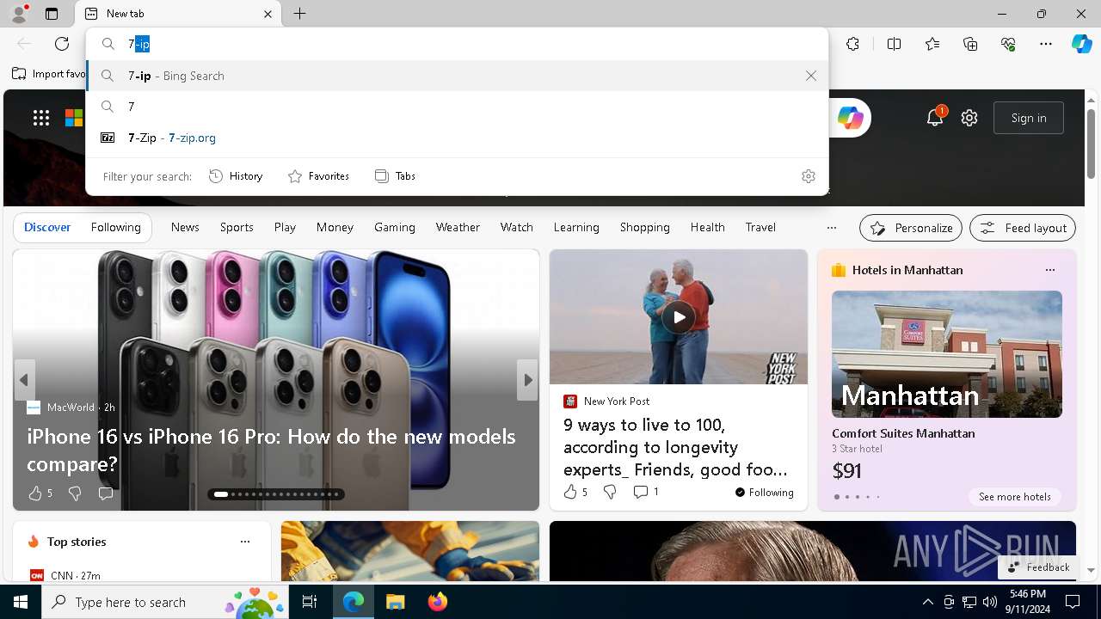Open Microsoft Edge on taskbar
The image size is (1101, 619).
pos(354,602)
